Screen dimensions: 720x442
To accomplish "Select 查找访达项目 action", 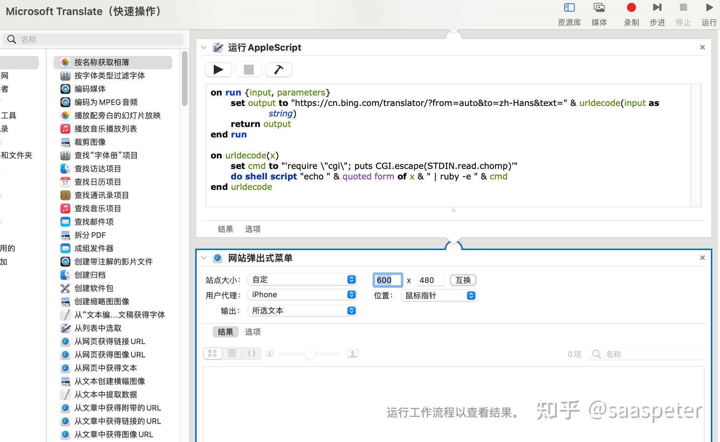I will tap(113, 169).
